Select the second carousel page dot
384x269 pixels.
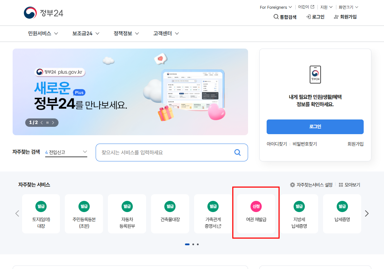(193, 244)
